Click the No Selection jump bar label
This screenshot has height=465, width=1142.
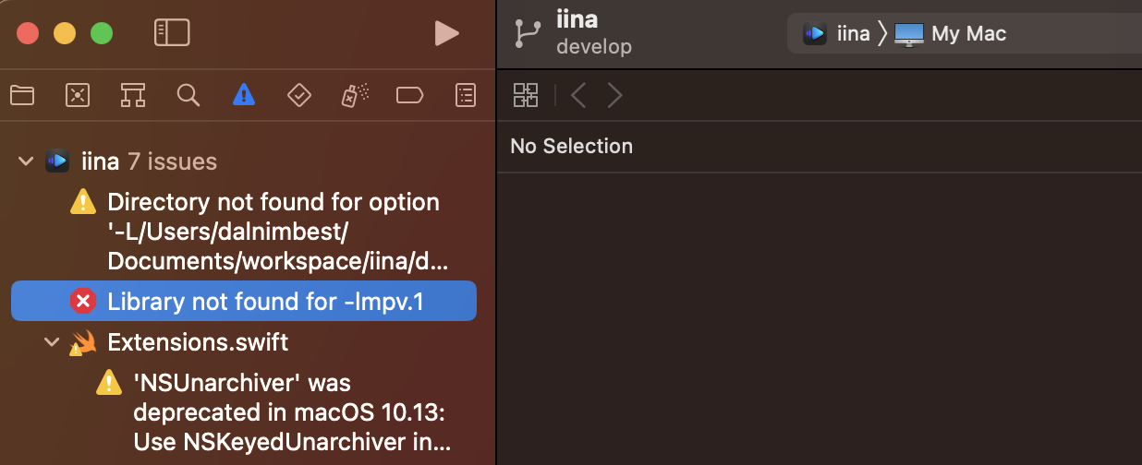pyautogui.click(x=571, y=146)
